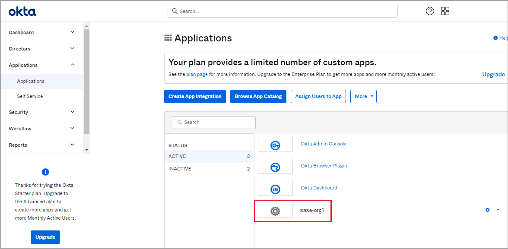Screen dimensions: 508x249
Task: Open the Okta Admin Console app icon
Action: 275,144
